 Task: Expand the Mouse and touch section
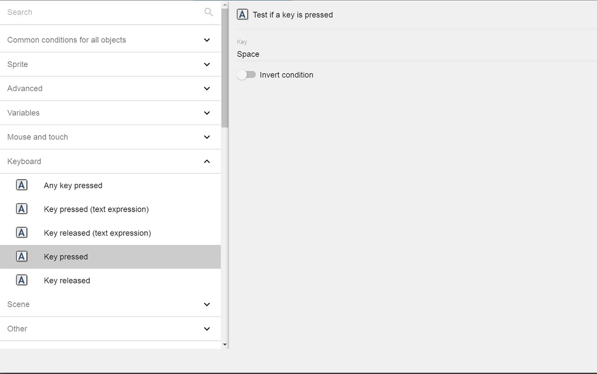click(x=206, y=137)
